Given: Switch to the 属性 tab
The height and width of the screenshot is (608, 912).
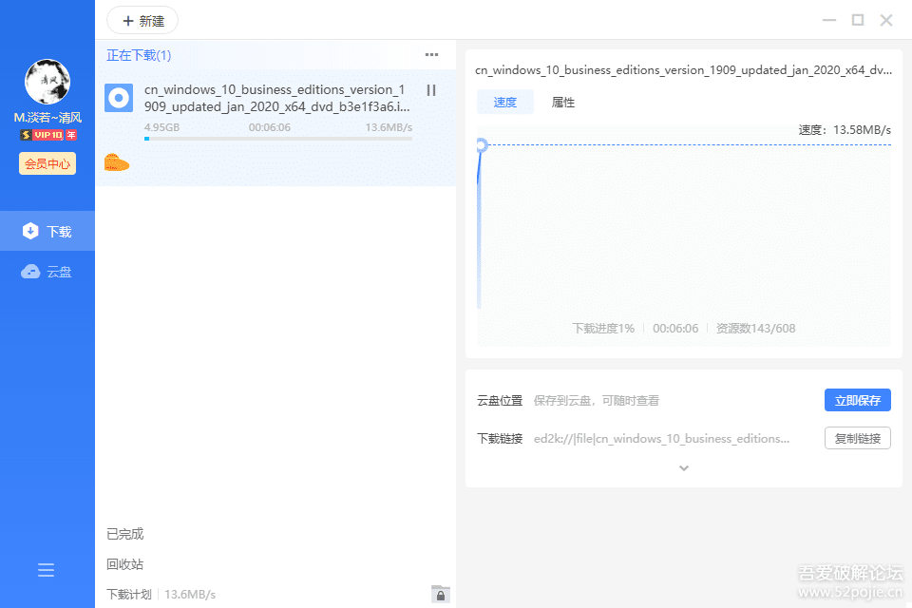Looking at the screenshot, I should pyautogui.click(x=562, y=102).
